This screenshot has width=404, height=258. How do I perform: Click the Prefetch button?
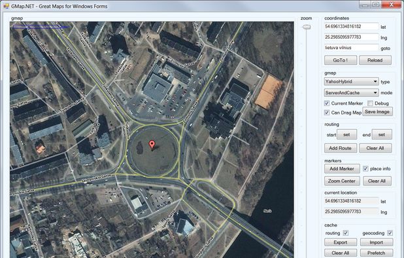[377, 253]
